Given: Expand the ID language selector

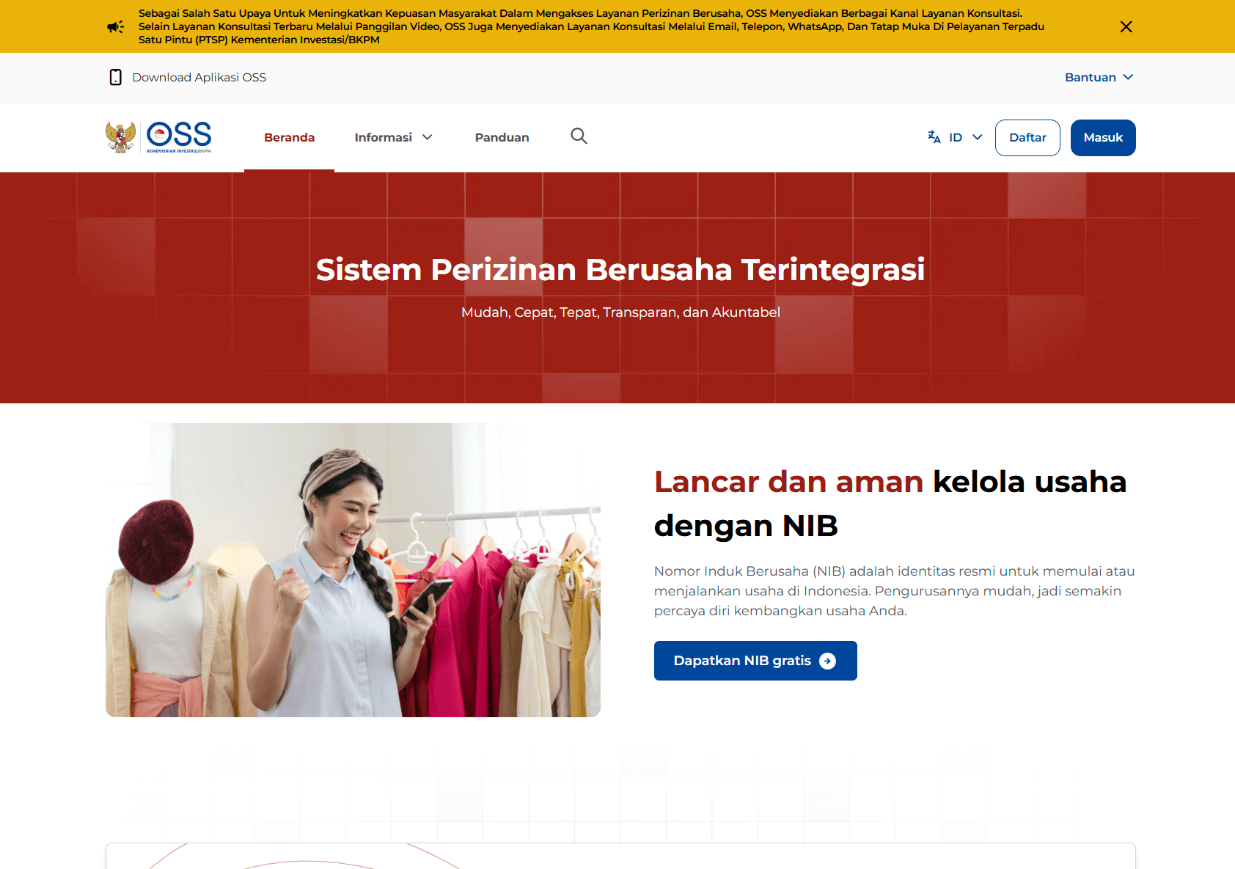Looking at the screenshot, I should point(964,137).
